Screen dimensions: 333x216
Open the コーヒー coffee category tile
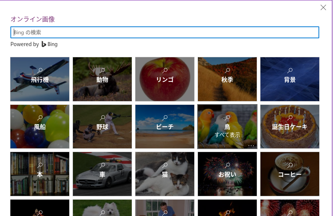click(x=290, y=174)
